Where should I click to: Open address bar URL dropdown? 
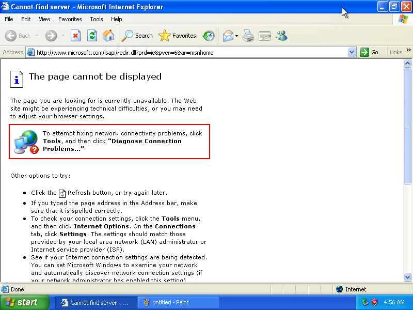[x=352, y=52]
